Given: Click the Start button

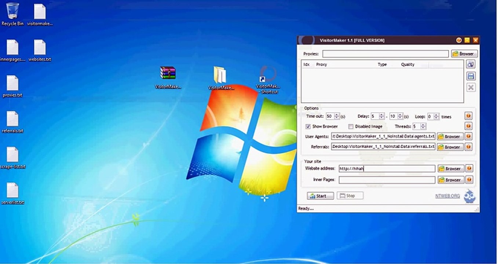Looking at the screenshot, I should 320,196.
